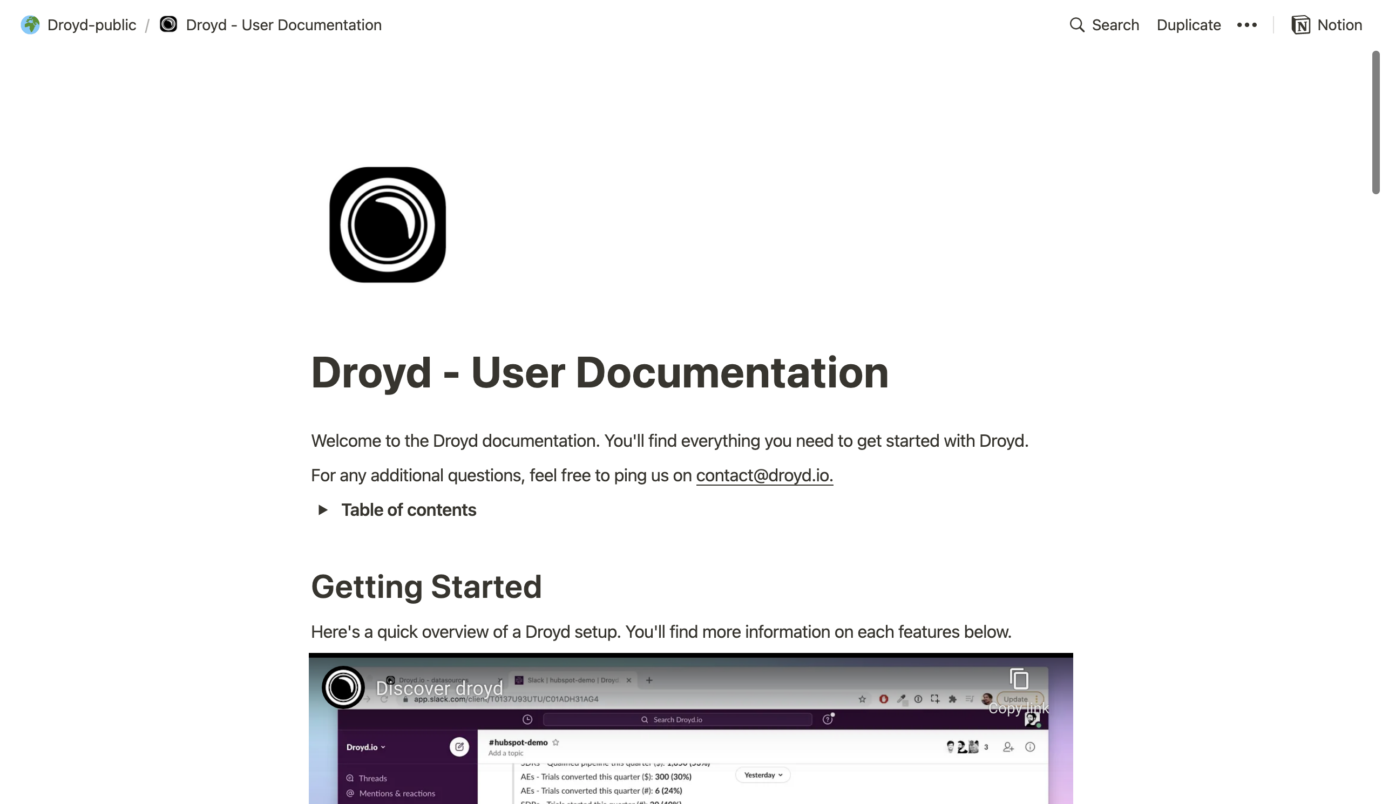
Task: Click the magnifying glass search icon
Action: point(1076,25)
